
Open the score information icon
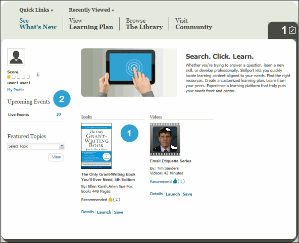[38, 75]
